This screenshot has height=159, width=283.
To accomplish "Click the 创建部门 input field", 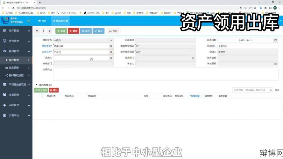I will tap(248, 46).
